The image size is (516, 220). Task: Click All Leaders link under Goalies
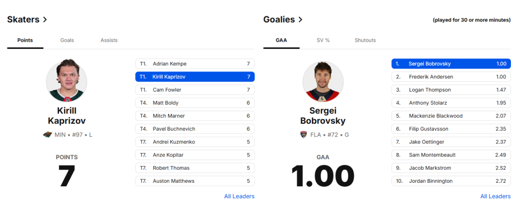point(495,196)
